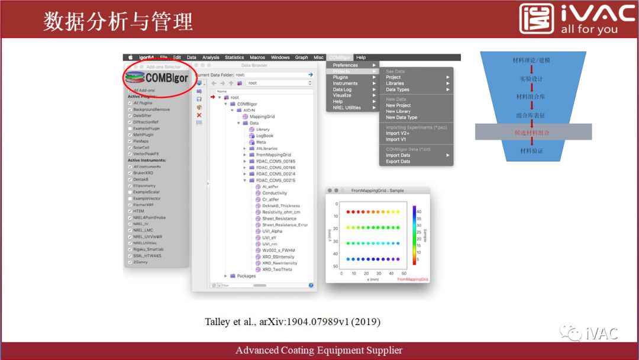
Task: Toggle the BrukerXRD instrument checkbox
Action: (130, 173)
